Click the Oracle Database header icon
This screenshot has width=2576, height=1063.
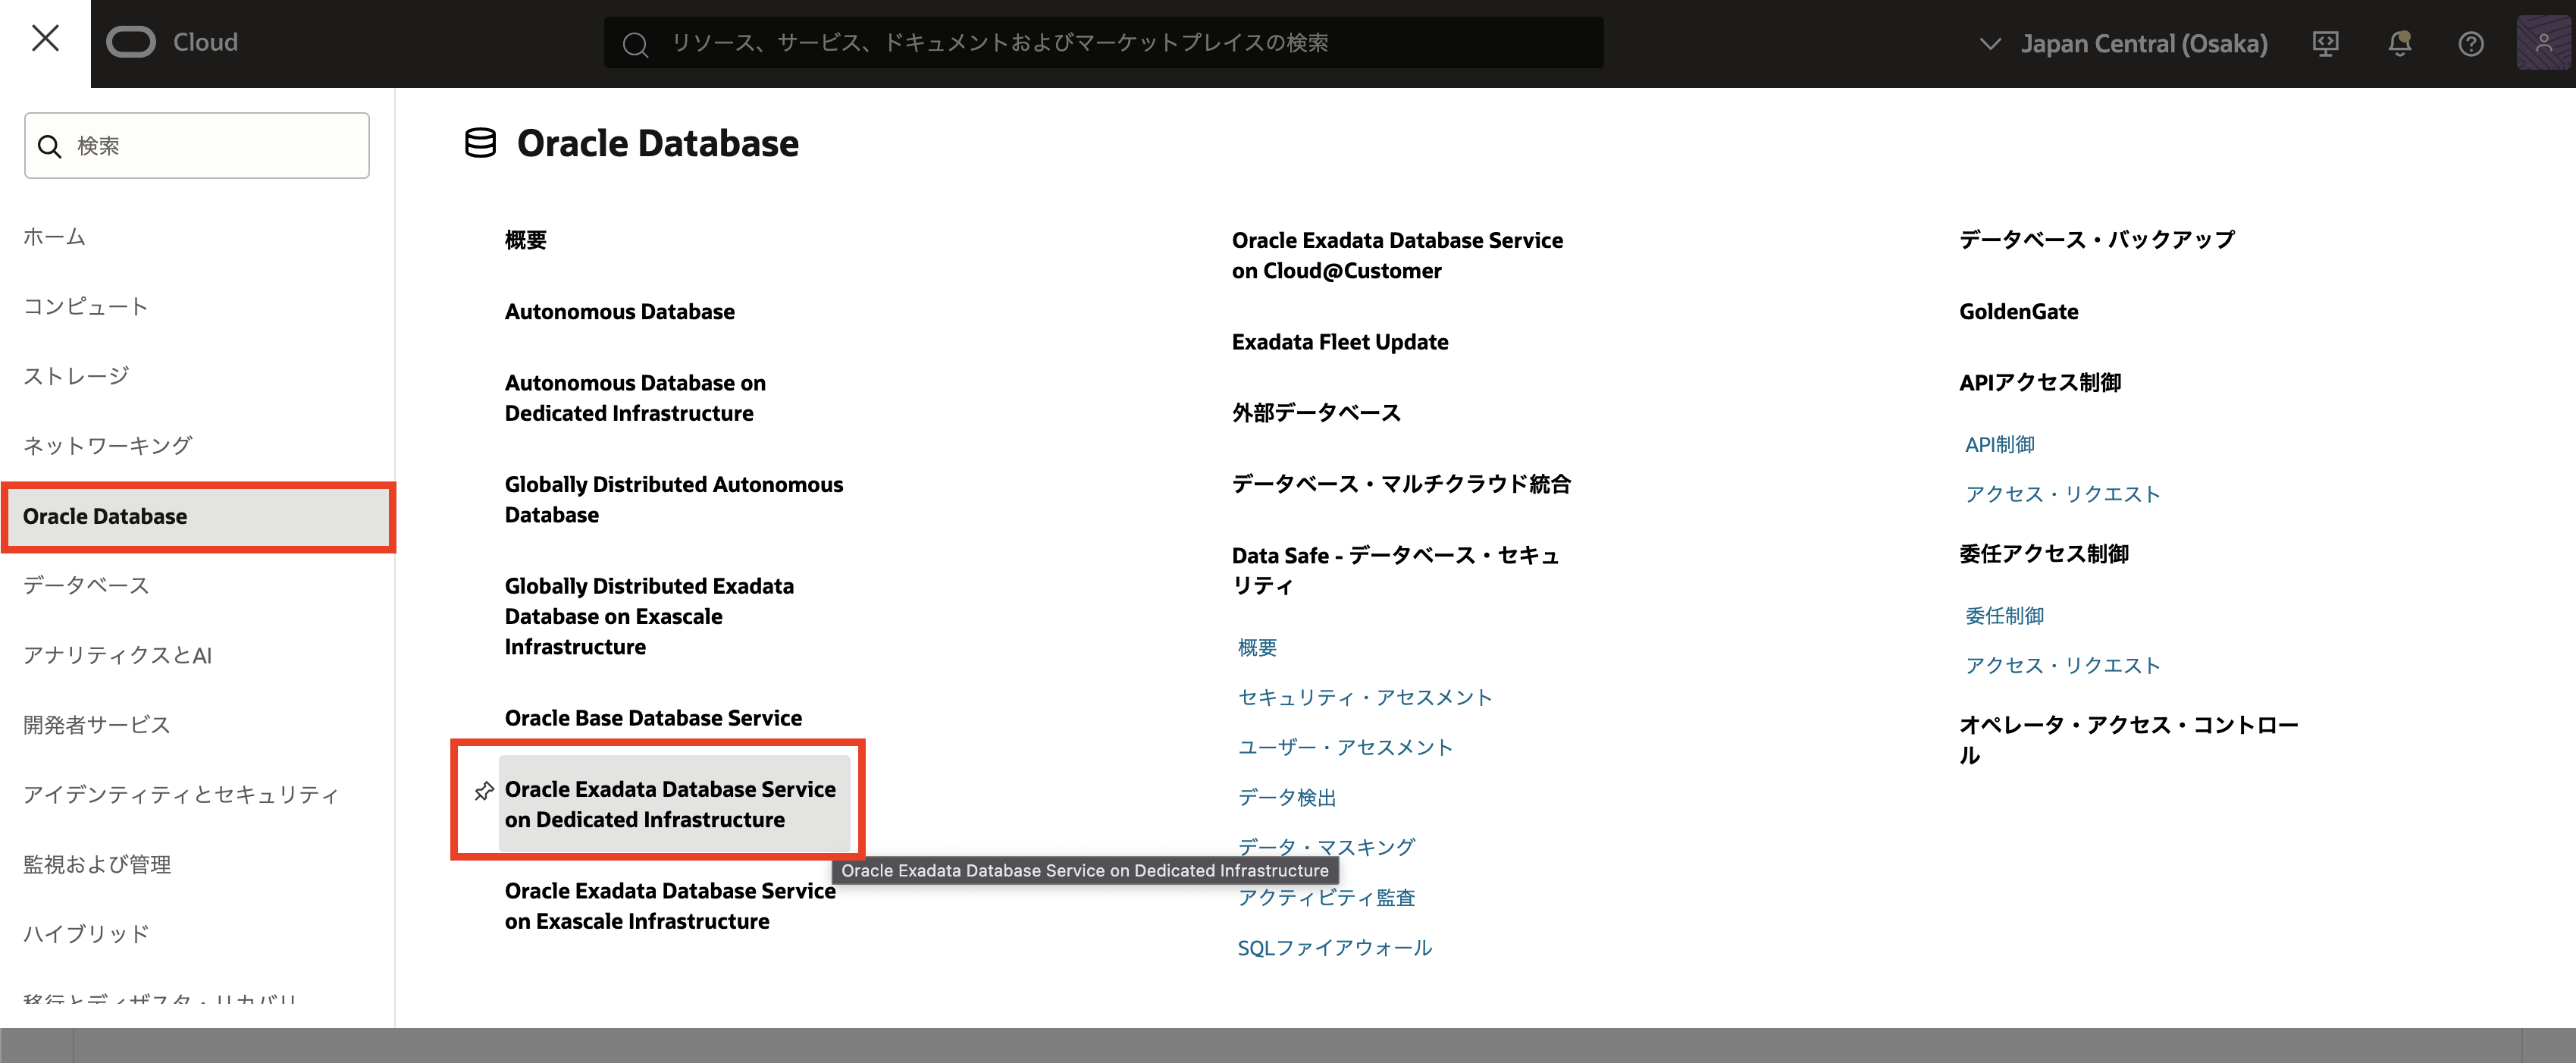480,143
